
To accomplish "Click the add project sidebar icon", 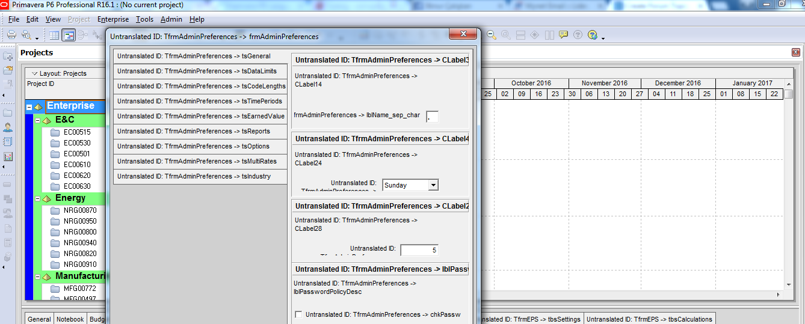I will [8, 57].
